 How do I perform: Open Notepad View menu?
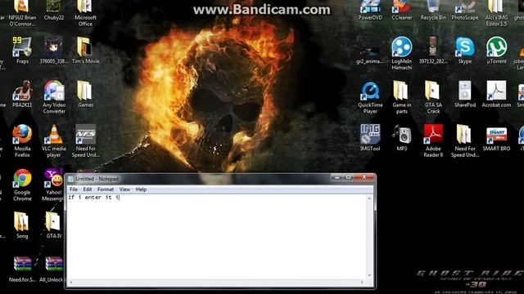(124, 189)
